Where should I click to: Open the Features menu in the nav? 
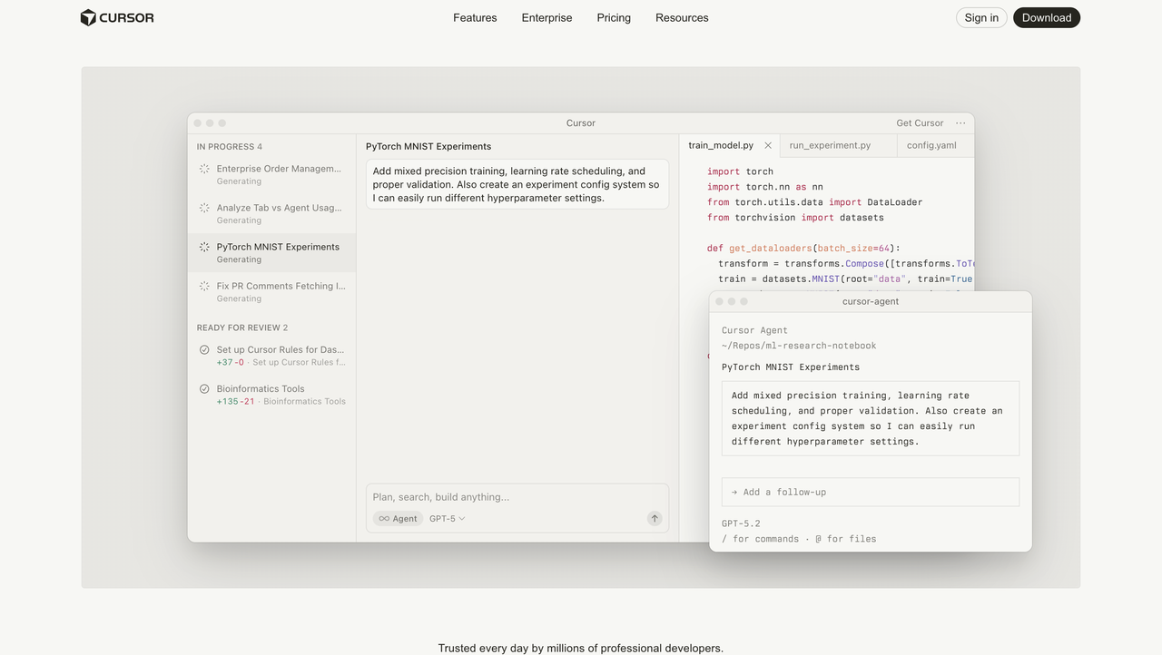coord(475,17)
